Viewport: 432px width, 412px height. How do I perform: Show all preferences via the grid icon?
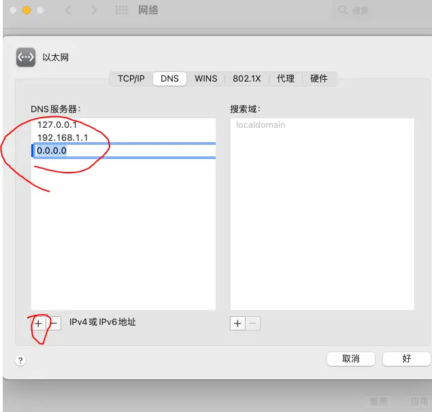[122, 11]
